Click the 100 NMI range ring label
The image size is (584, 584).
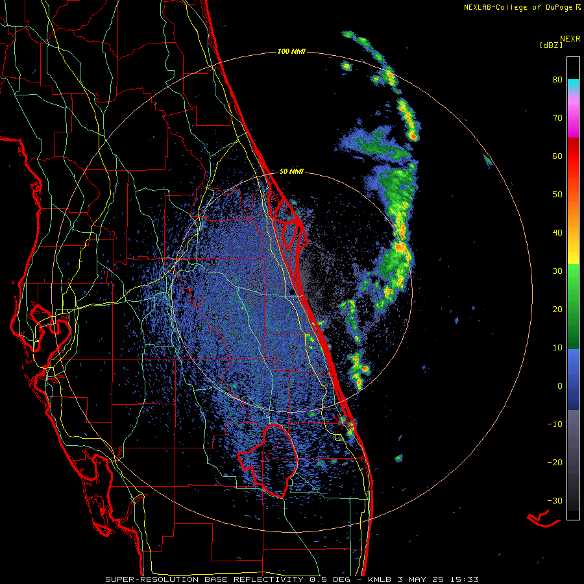pyautogui.click(x=291, y=51)
